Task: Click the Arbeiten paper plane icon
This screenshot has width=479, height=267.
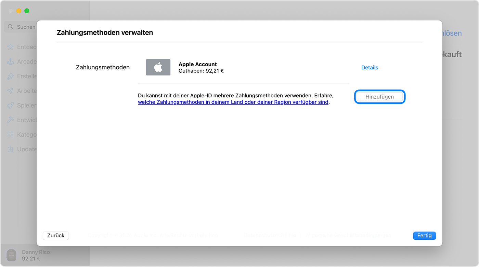Action: tap(11, 91)
